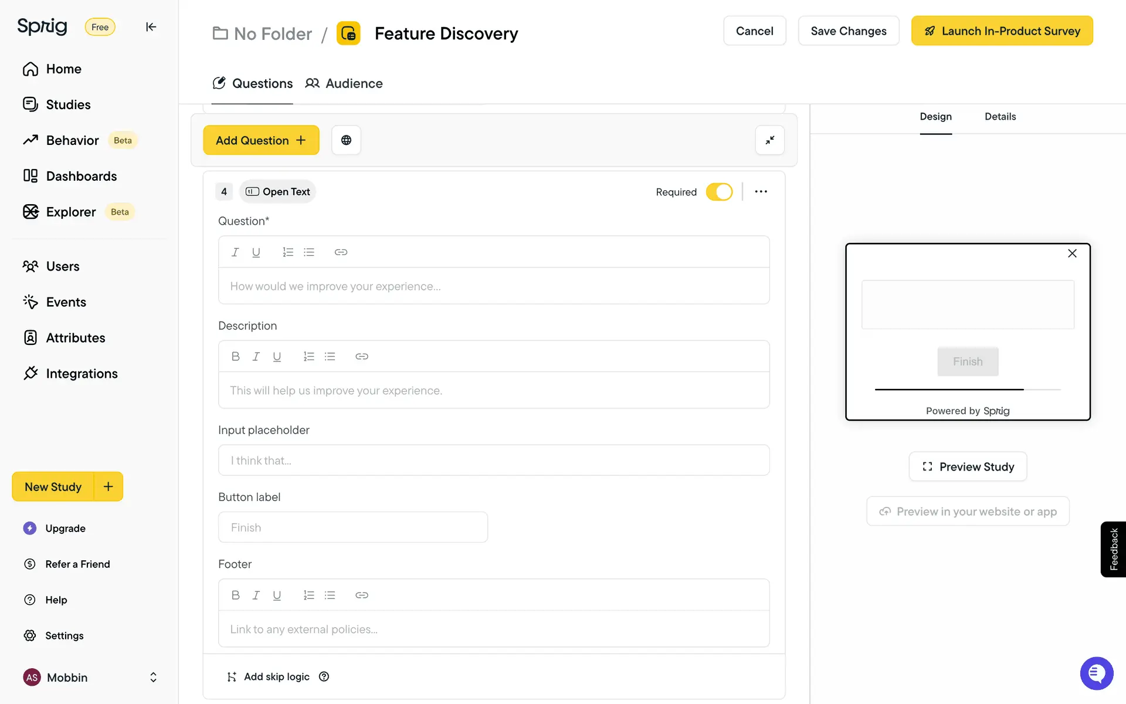
Task: Click numbered list icon in Footer toolbar
Action: coord(308,595)
